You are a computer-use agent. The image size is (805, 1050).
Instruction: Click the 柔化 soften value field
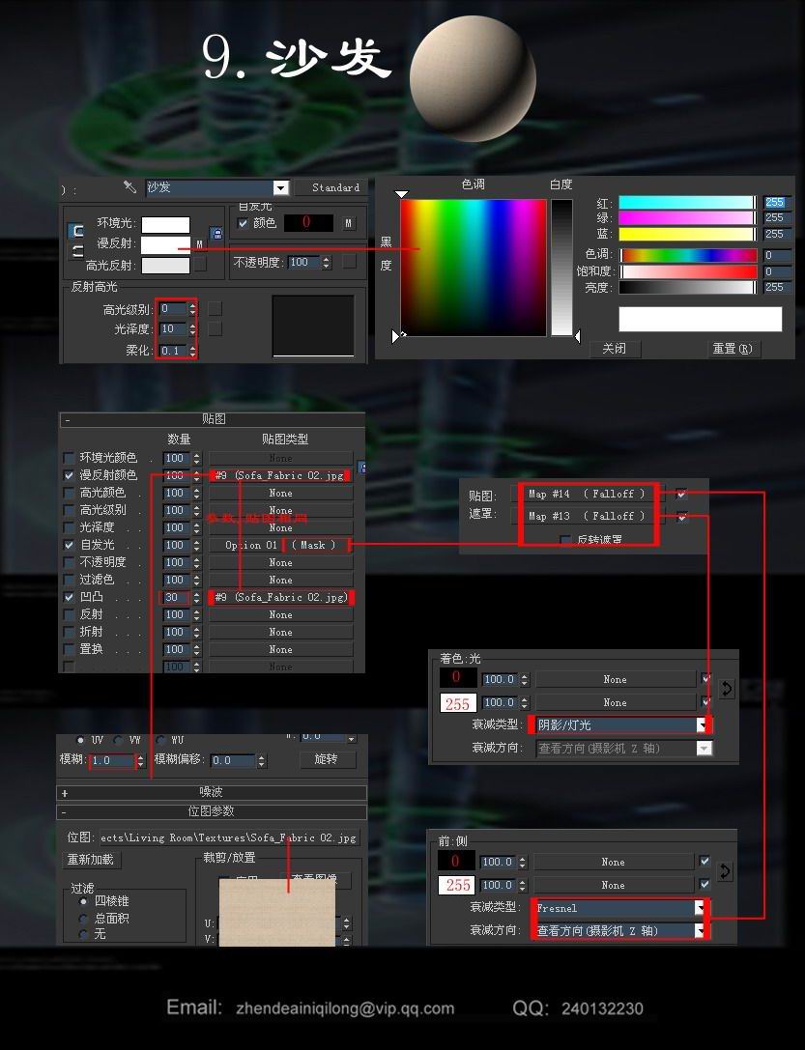click(x=173, y=351)
